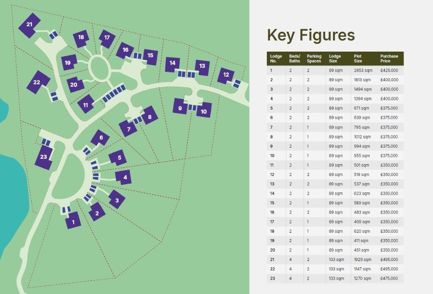The image size is (433, 294).
Task: Select lodge 12 on the map
Action: [x=226, y=75]
